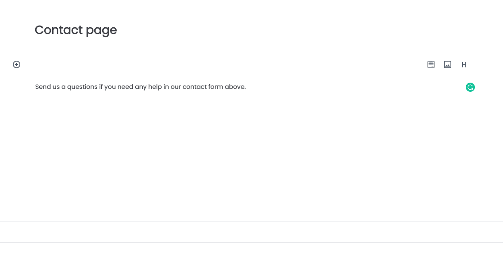Click empty block line beside plus icon
503x255 pixels.
tap(223, 64)
